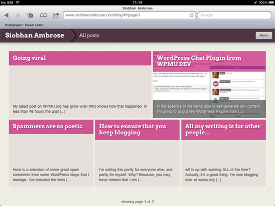The width and height of the screenshot is (275, 206).
Task: Open the Menu button
Action: (264, 35)
